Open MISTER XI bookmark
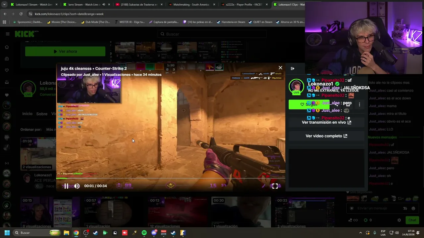The image size is (424, 238). click(130, 22)
